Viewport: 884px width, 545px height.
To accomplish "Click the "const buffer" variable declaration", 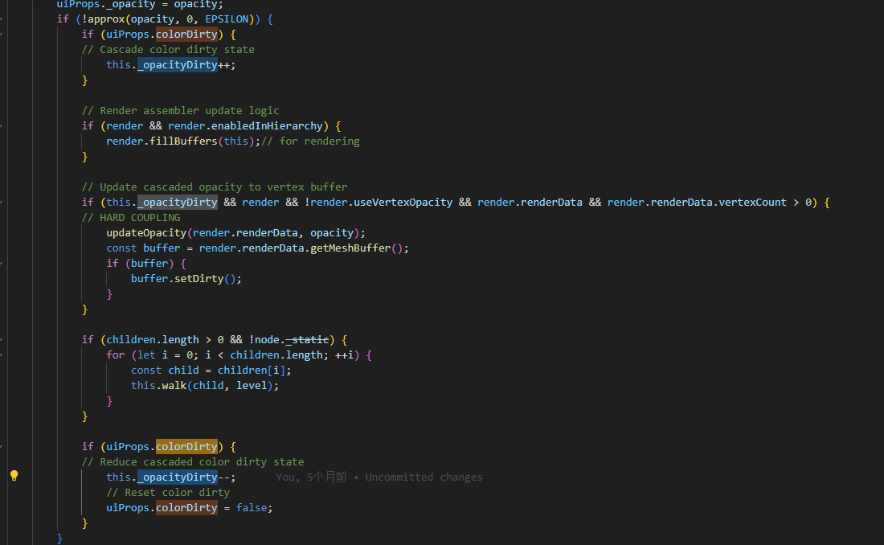I will [x=143, y=248].
